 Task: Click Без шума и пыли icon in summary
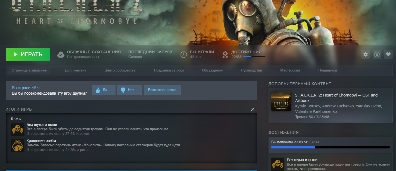pos(18,129)
